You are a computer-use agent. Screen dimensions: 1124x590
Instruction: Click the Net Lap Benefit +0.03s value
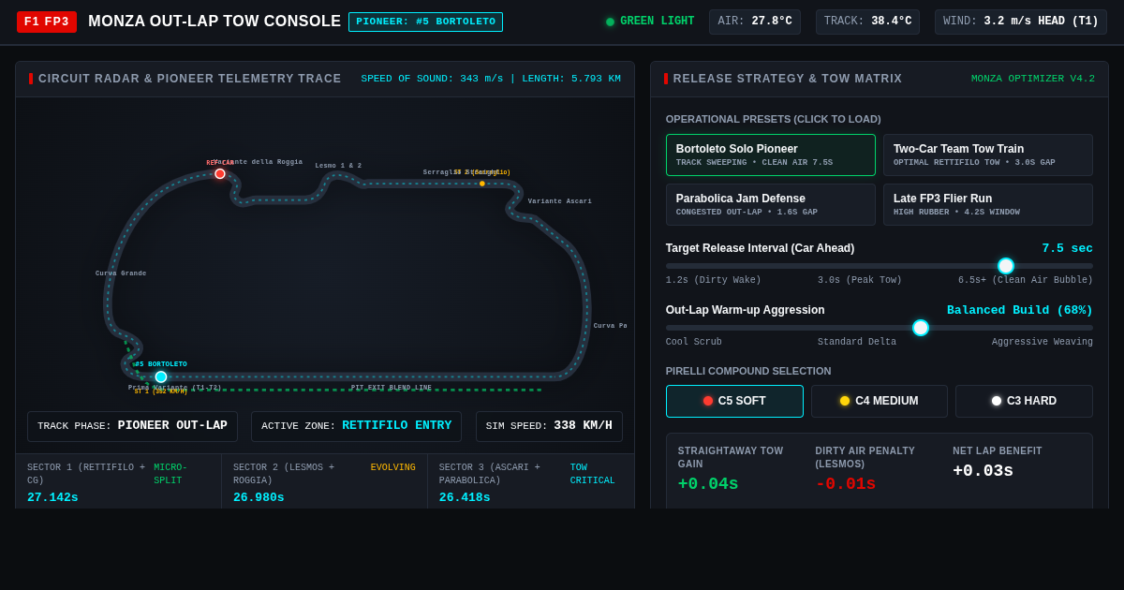pos(983,471)
